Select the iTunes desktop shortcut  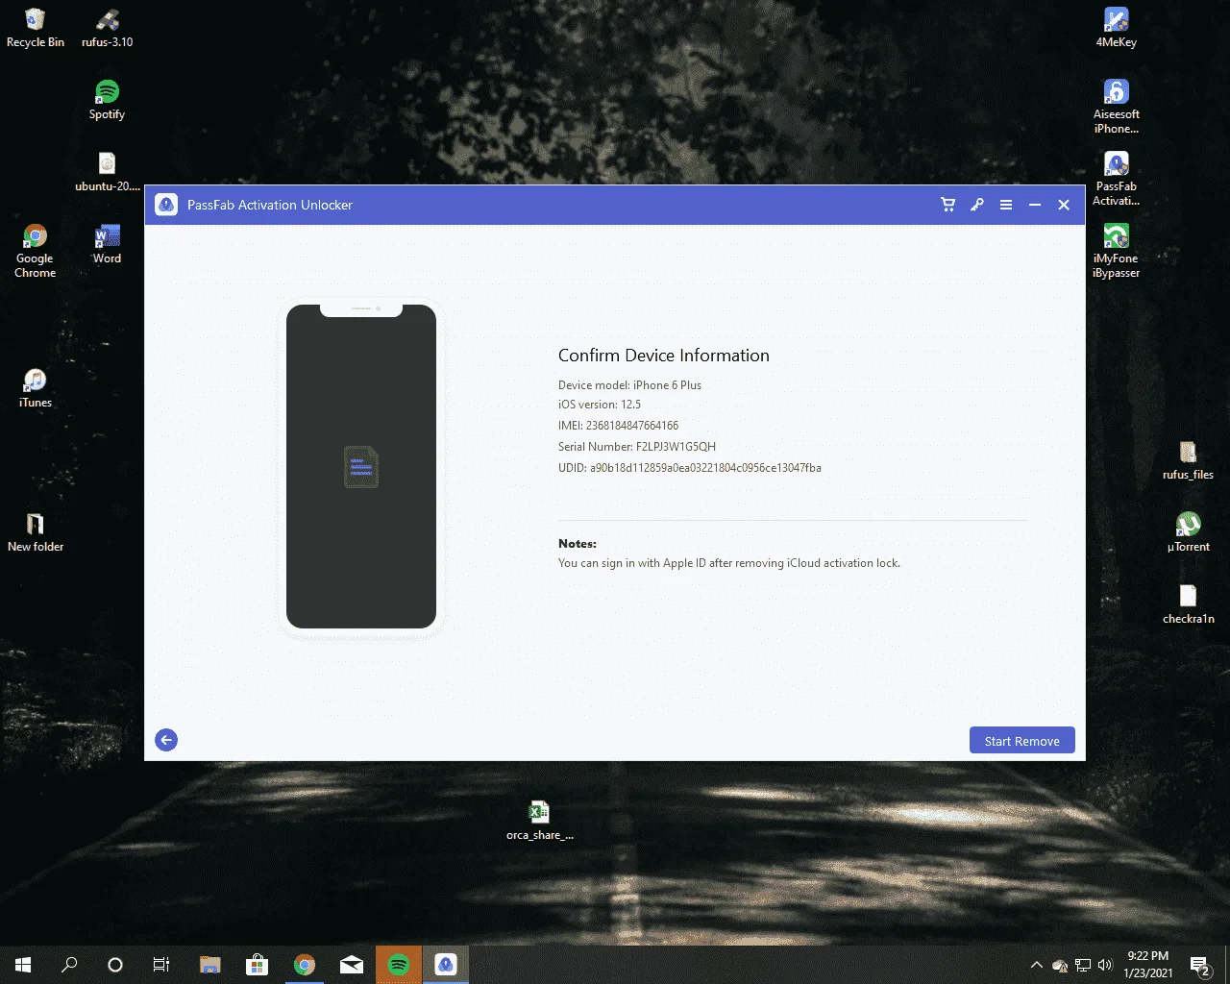pos(36,388)
